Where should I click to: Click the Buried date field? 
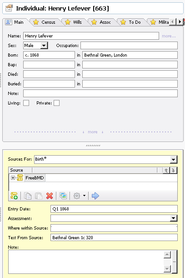pyautogui.click(x=49, y=84)
